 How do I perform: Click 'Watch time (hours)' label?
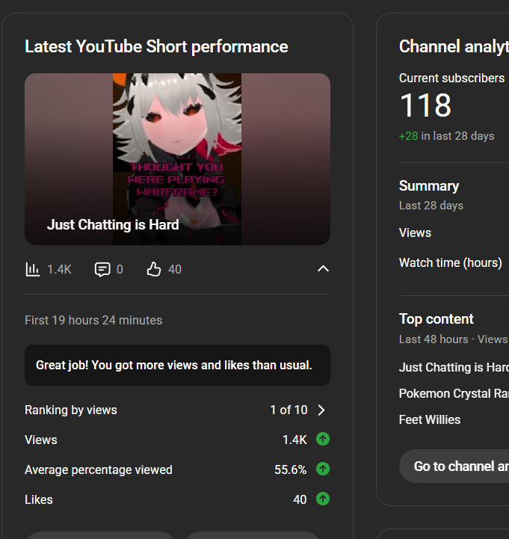[x=450, y=262]
